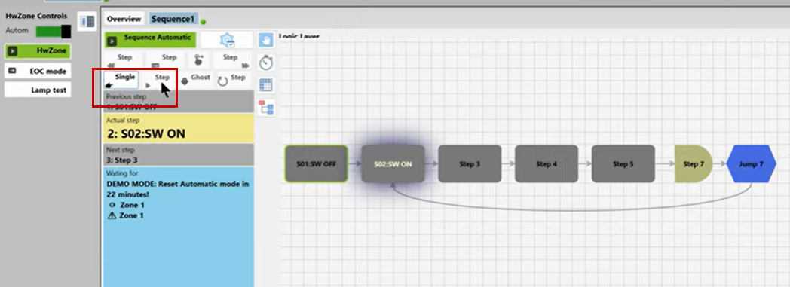
Task: Open the stopwatch timer tool
Action: tap(266, 63)
